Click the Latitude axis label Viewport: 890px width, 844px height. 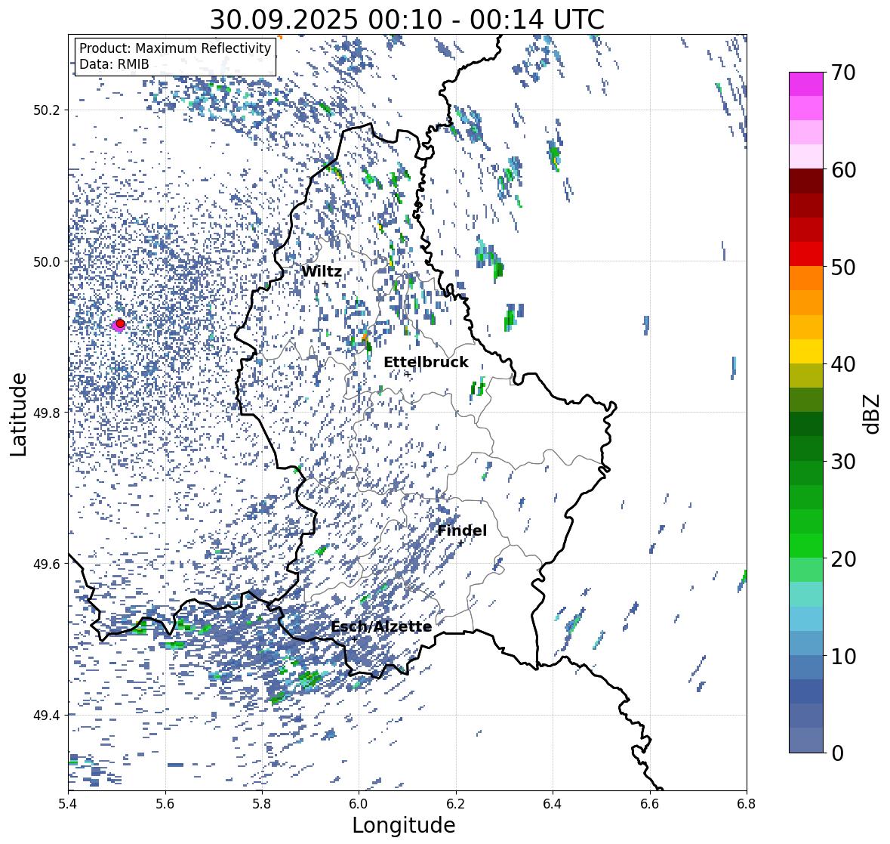tap(19, 415)
